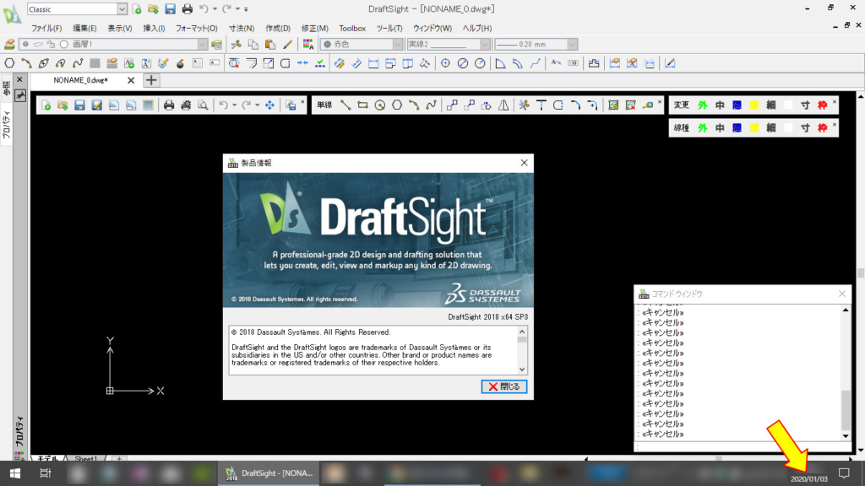Click the command window scrollbar down arrow
The width and height of the screenshot is (865, 486).
click(x=845, y=436)
